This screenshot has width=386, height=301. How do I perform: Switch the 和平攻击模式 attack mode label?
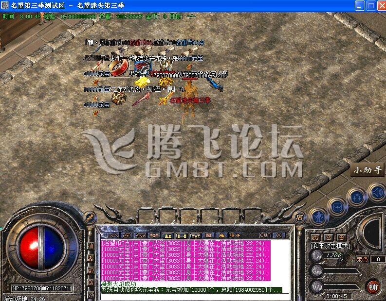click(331, 246)
